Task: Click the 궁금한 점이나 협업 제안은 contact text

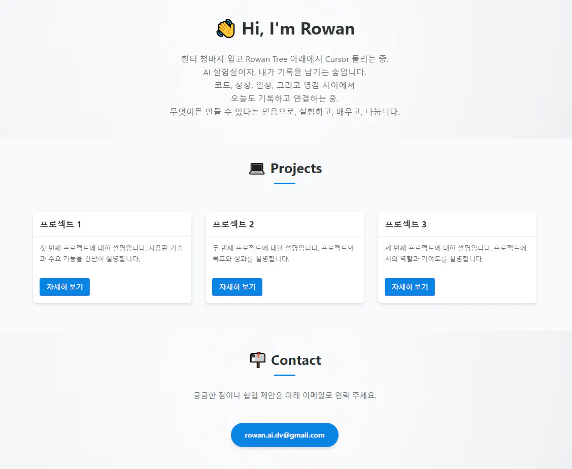Action: pyautogui.click(x=285, y=395)
